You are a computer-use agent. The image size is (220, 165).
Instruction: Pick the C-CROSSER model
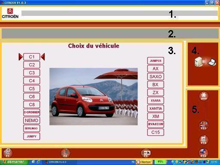click(32, 113)
